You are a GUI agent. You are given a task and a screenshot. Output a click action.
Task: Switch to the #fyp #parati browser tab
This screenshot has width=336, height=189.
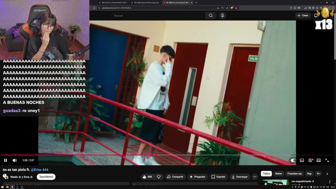146,3
